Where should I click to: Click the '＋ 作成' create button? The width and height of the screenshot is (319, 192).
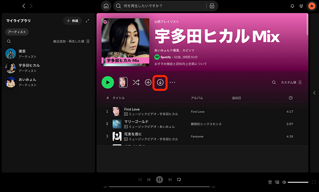73,21
